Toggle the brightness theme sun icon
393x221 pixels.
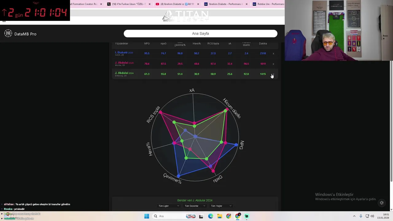point(382,203)
